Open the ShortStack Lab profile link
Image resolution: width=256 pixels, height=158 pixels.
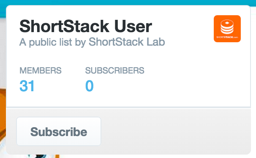(127, 42)
